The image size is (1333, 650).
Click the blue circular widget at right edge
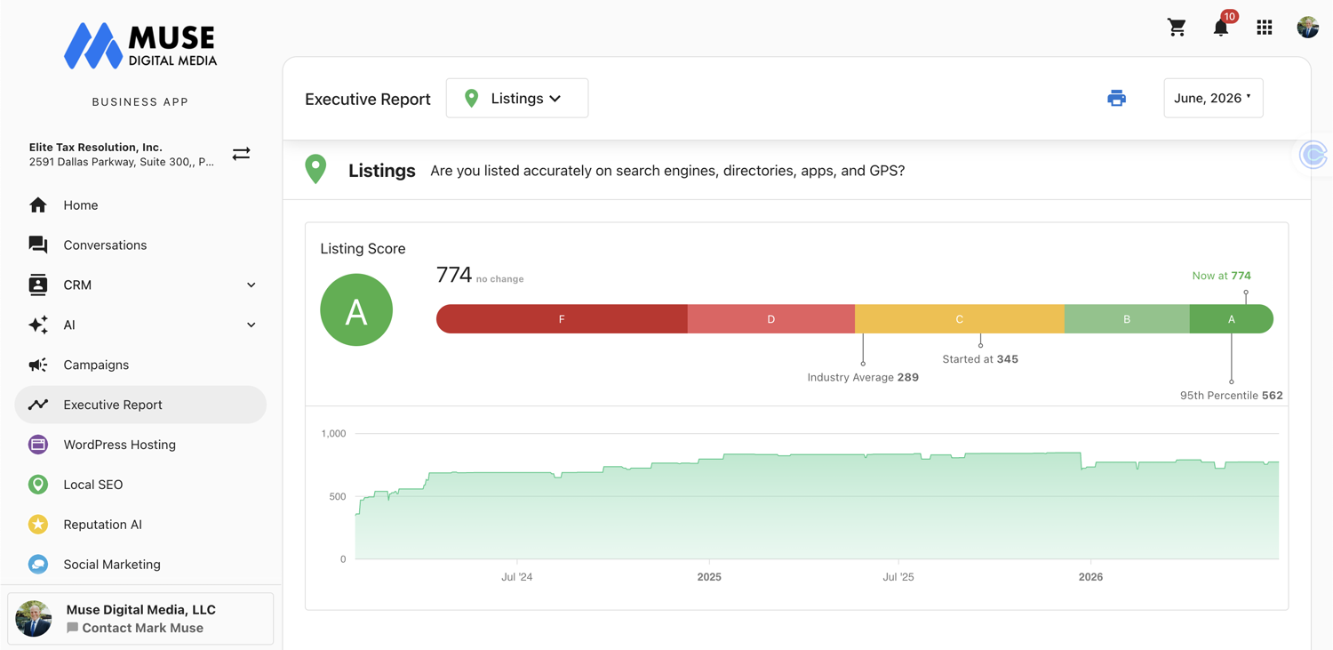pos(1313,155)
